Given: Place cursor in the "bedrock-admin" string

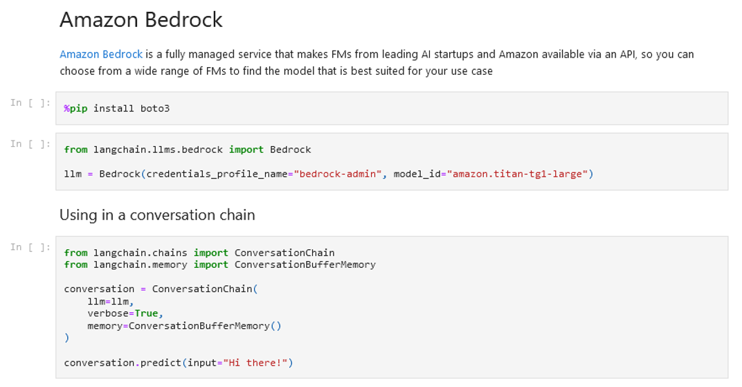Looking at the screenshot, I should pos(338,174).
